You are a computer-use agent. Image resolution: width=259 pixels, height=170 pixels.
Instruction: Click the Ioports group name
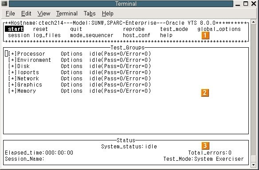(x=28, y=72)
